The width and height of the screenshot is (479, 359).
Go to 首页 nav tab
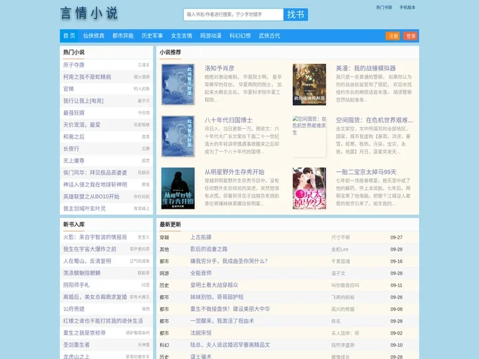(69, 36)
